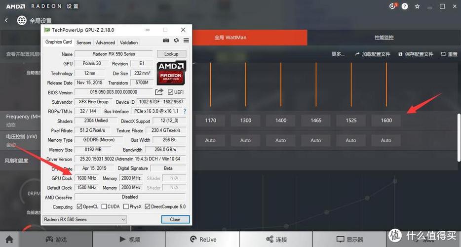
Task: Open the 更多... menu in WattMan
Action: pos(338,54)
